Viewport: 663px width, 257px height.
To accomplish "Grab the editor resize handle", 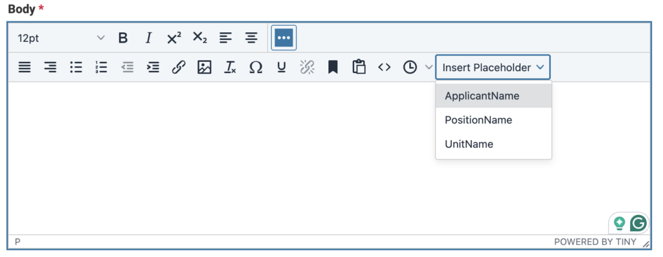I will click(646, 243).
